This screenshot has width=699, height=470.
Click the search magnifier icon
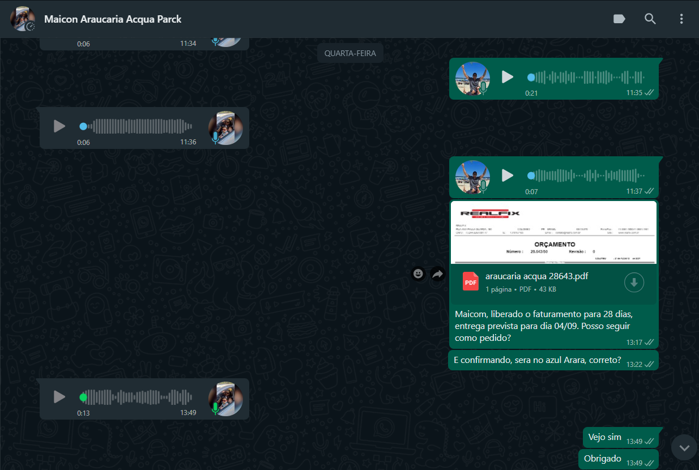tap(650, 19)
